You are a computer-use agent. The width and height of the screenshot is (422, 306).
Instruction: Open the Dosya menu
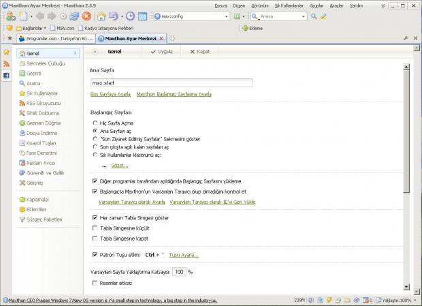coord(221,5)
